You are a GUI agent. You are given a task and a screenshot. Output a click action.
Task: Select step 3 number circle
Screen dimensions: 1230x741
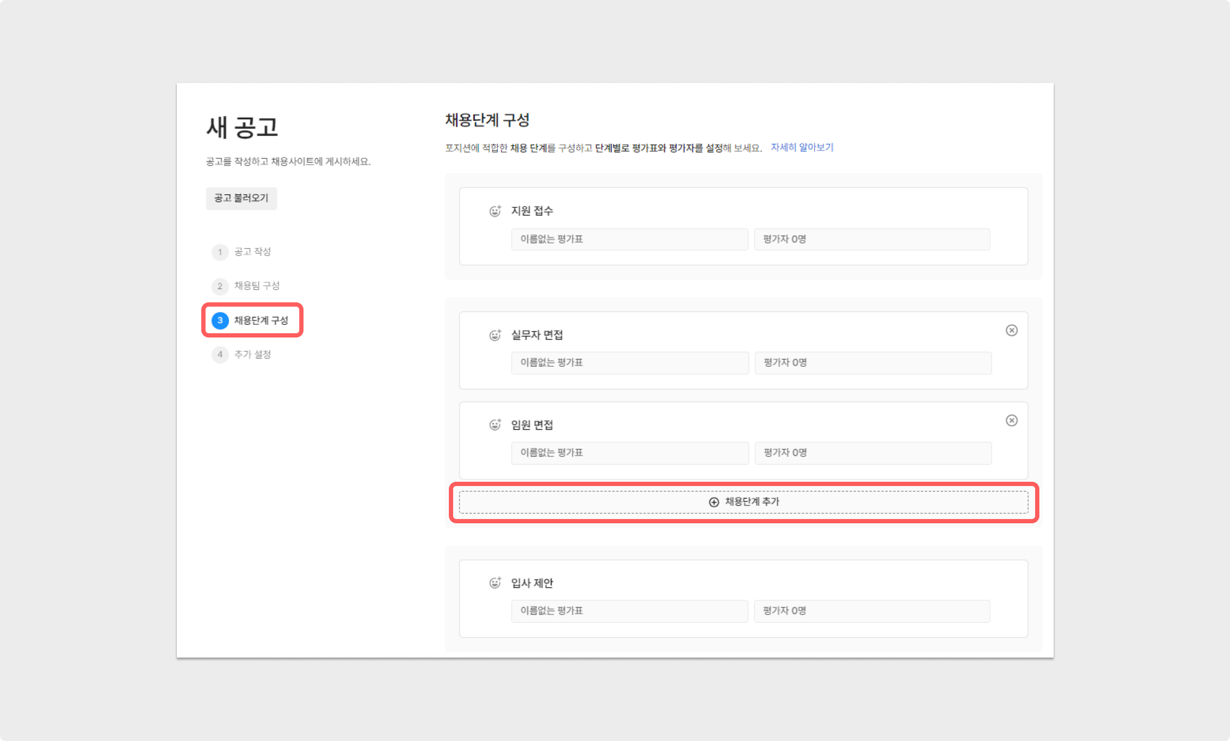click(220, 320)
